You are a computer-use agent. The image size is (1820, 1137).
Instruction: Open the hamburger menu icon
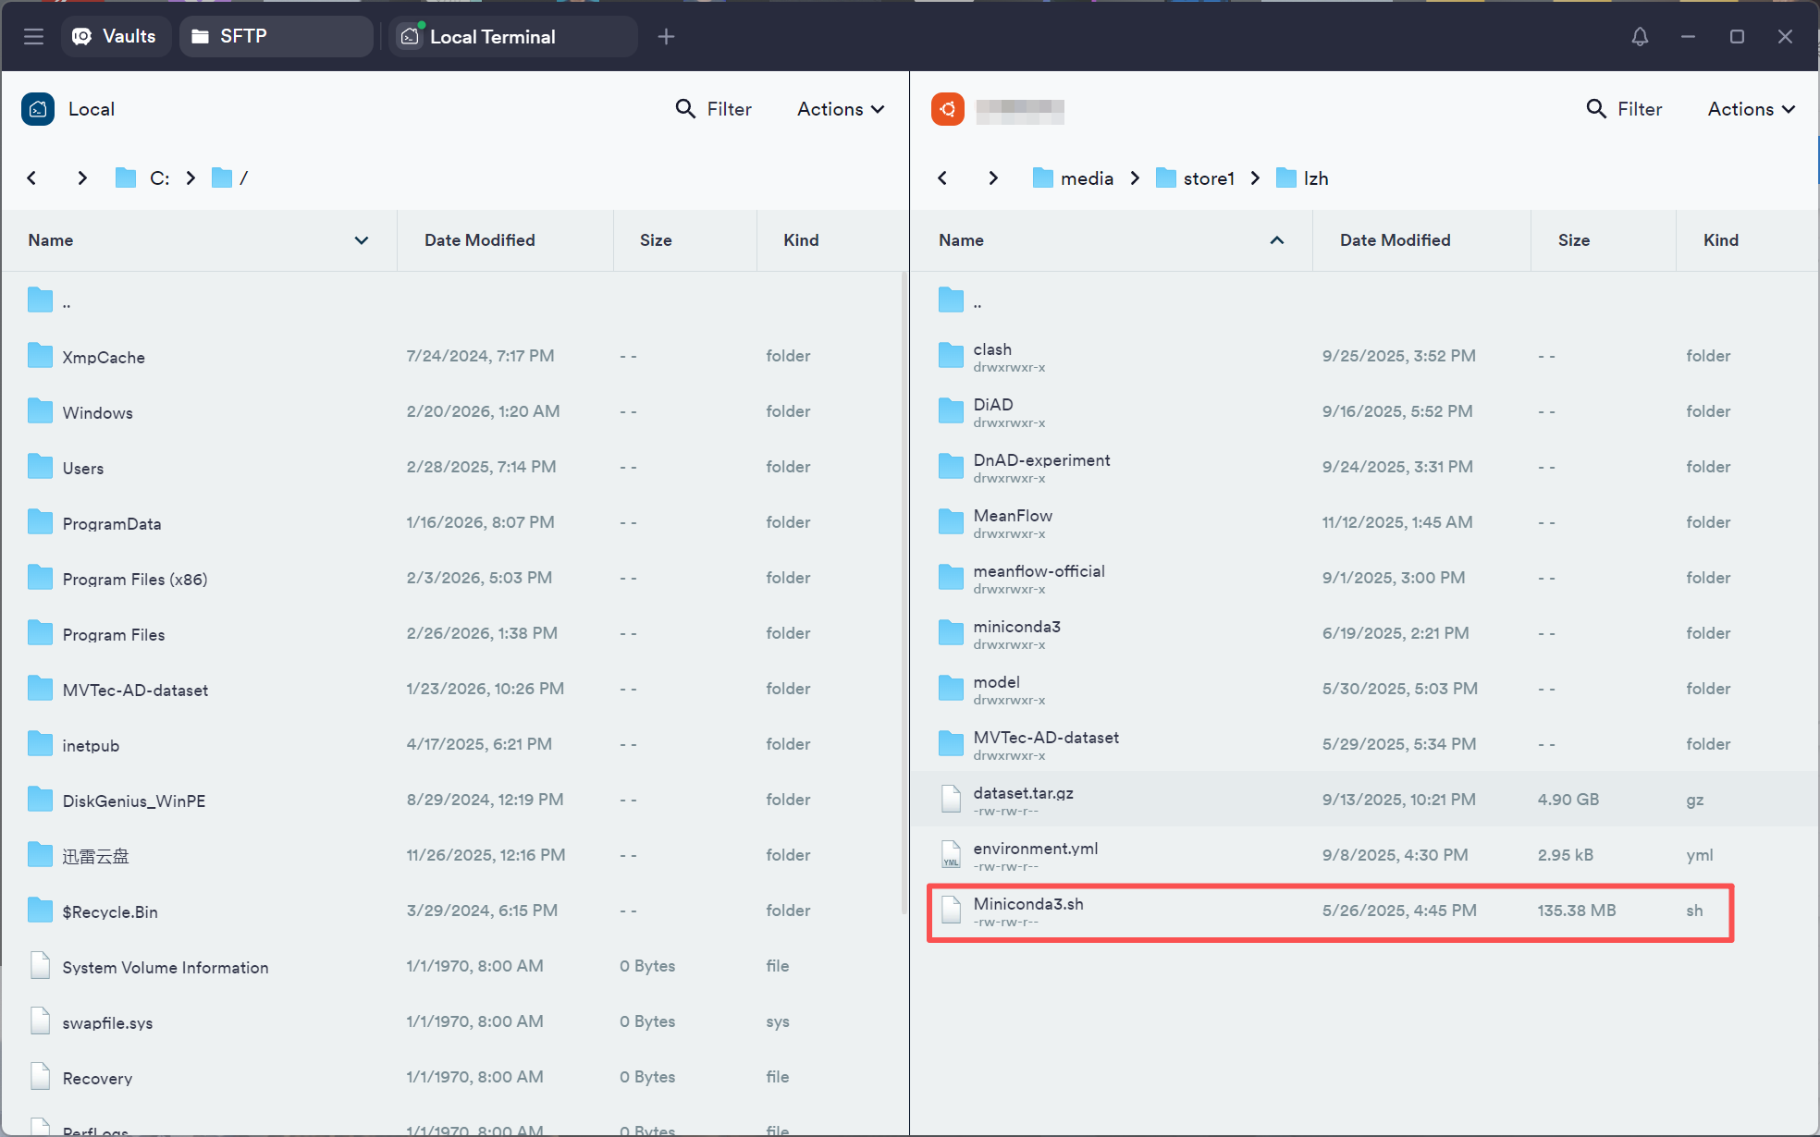(x=34, y=36)
